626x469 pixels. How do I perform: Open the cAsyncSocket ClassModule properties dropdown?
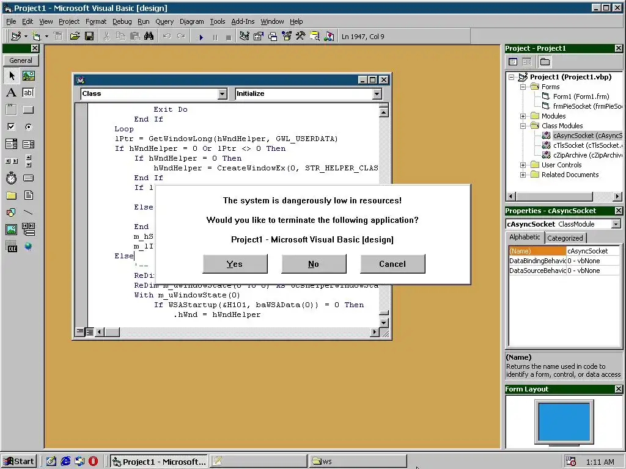616,224
